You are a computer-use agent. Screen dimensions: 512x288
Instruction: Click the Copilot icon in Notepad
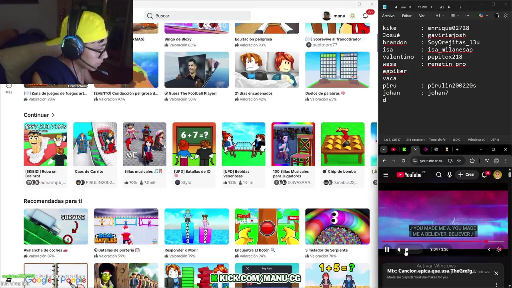pos(481,16)
